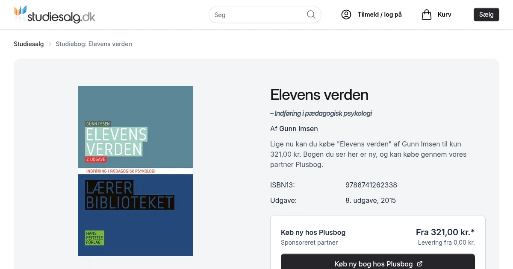Image resolution: width=513 pixels, height=269 pixels.
Task: Open the studiesalg.dk logo homepage
Action: [54, 15]
